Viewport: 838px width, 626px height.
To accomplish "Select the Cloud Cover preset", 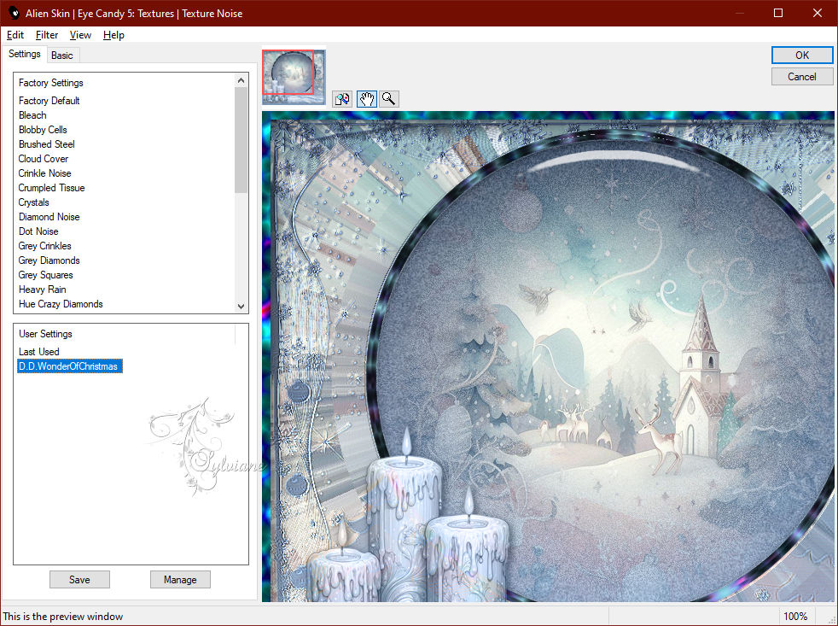I will coord(44,158).
